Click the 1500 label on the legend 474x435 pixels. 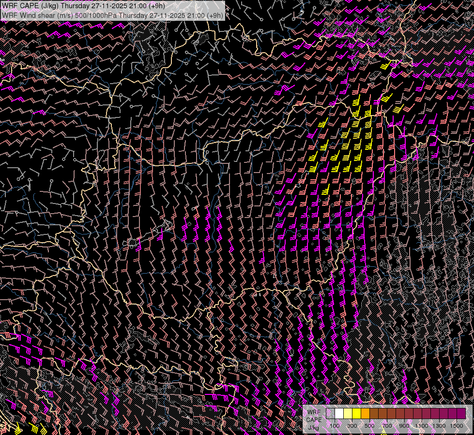coord(457,426)
